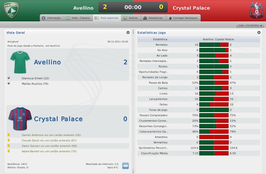Click the Gianluca Simari (22) goal link

click(35, 78)
